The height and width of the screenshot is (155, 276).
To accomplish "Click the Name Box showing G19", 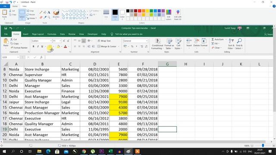I will pos(10,57).
